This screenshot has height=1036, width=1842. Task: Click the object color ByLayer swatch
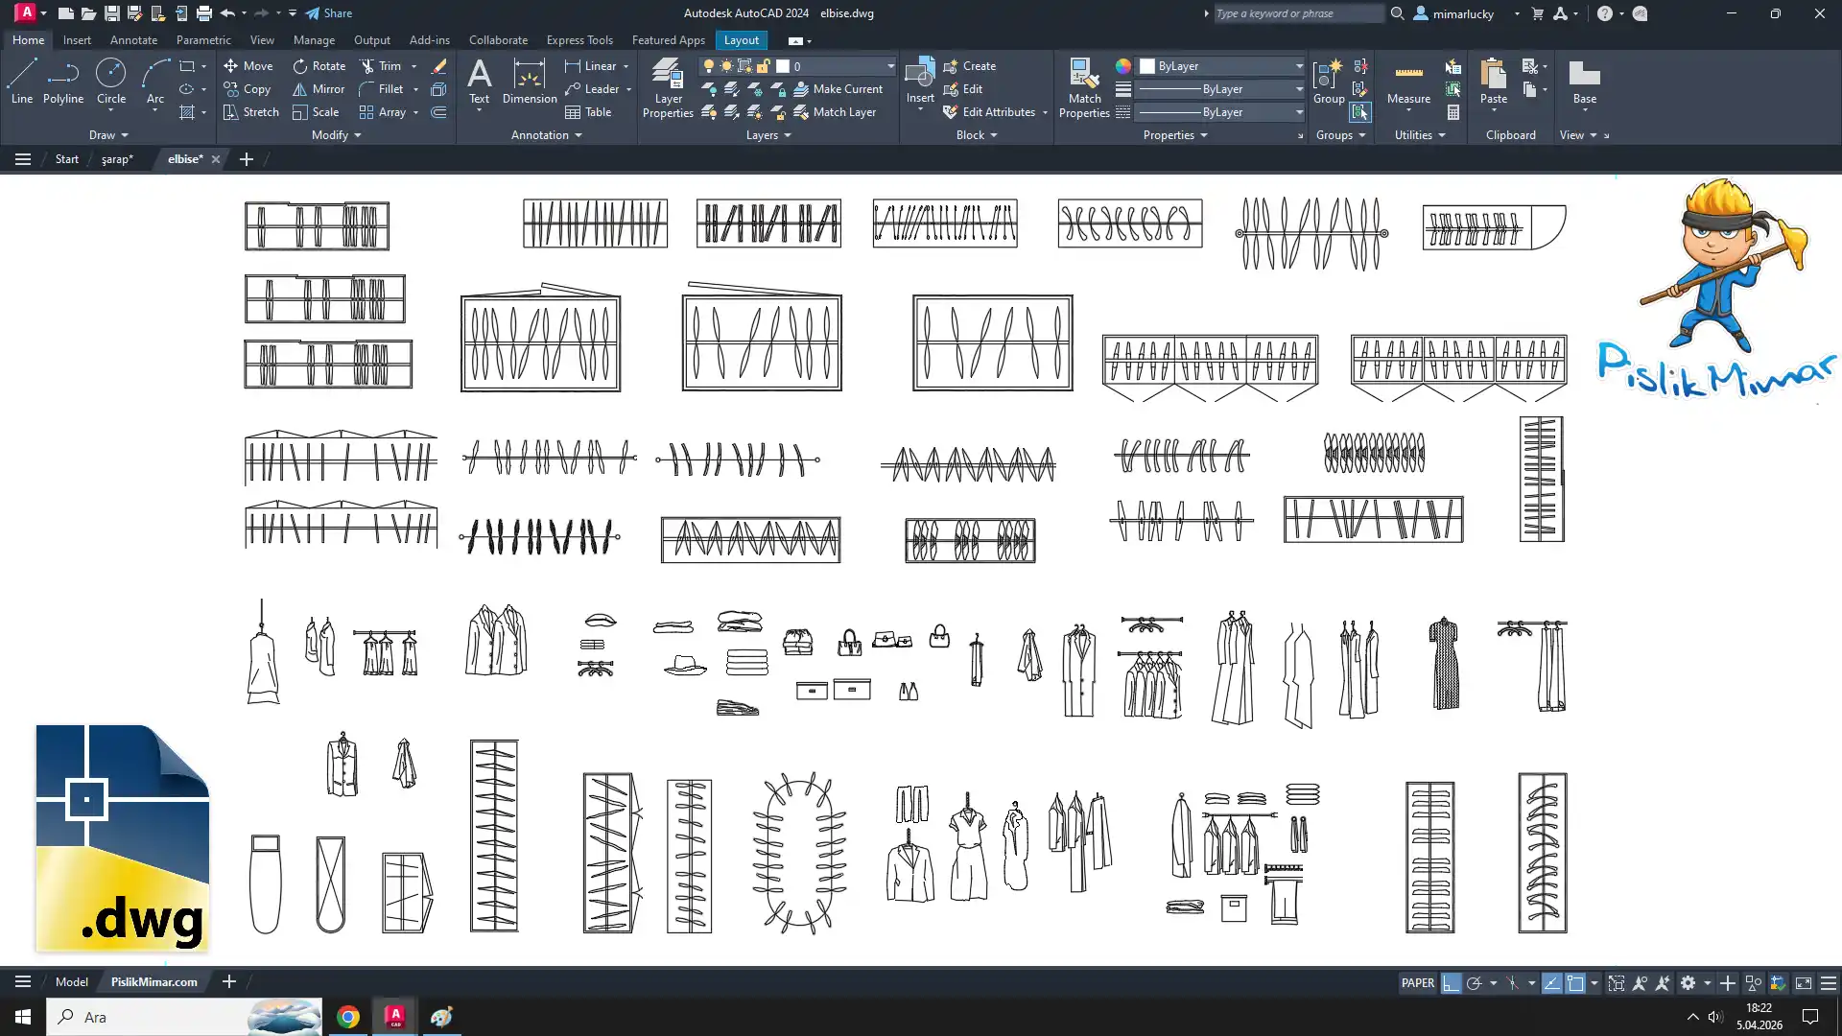[x=1147, y=66]
